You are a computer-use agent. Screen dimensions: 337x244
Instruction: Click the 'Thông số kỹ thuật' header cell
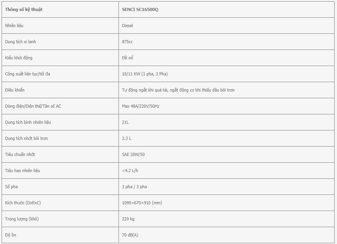tap(60, 9)
